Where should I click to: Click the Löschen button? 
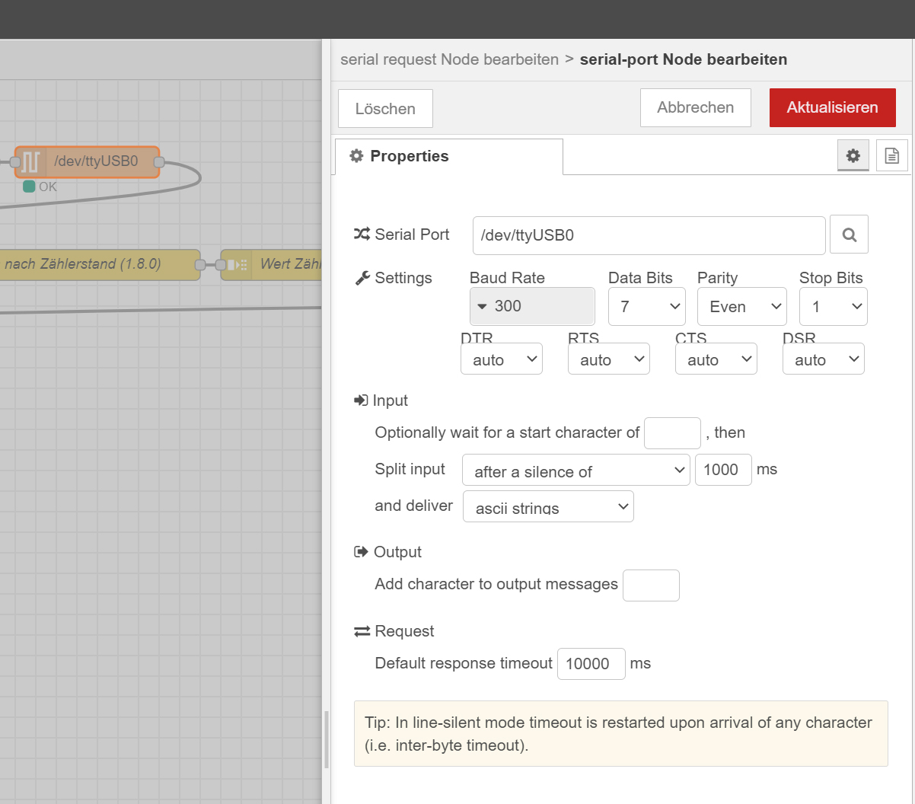click(x=385, y=108)
